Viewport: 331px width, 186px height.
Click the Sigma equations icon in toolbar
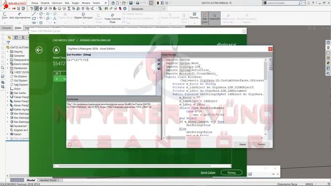tap(69, 8)
